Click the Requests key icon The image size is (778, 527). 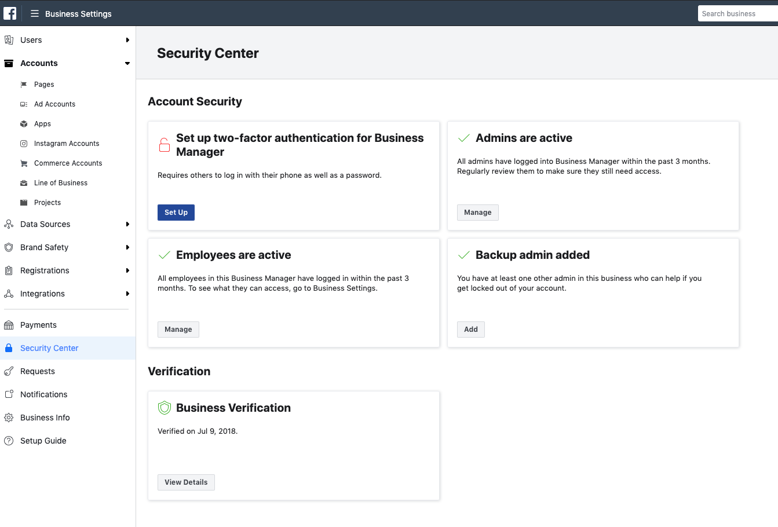point(9,371)
